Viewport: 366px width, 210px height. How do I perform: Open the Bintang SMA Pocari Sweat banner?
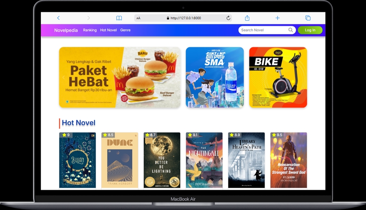click(215, 77)
